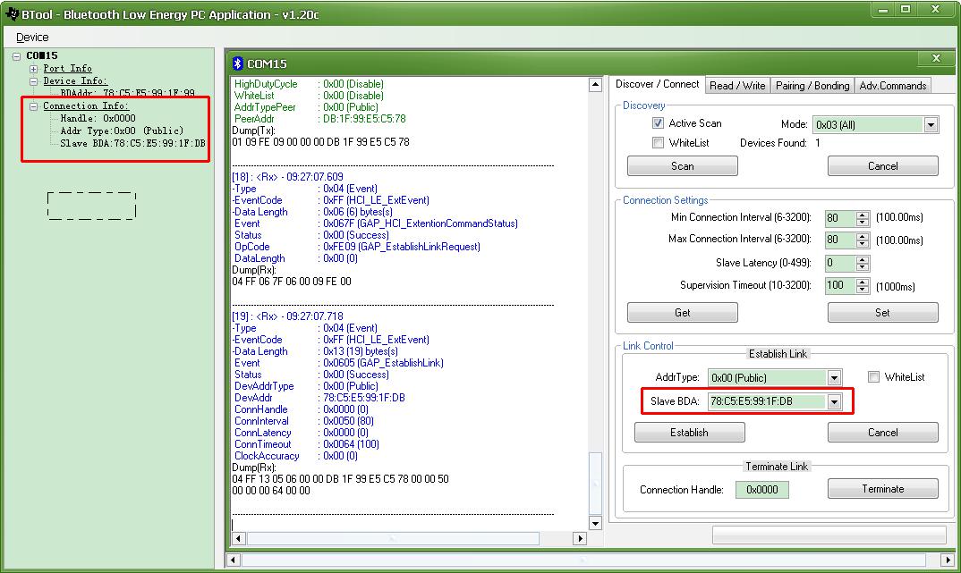Image resolution: width=961 pixels, height=573 pixels.
Task: Click the BTool app icon in the title bar
Action: [x=11, y=13]
